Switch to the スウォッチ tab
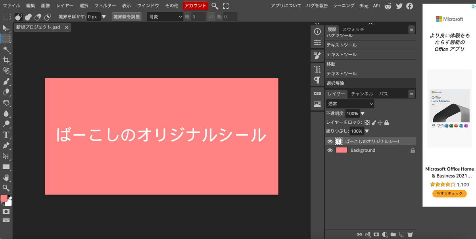This screenshot has width=476, height=239. click(x=353, y=29)
